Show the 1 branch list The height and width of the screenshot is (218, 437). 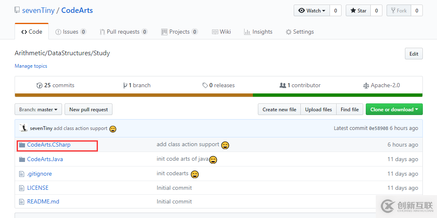(x=137, y=85)
